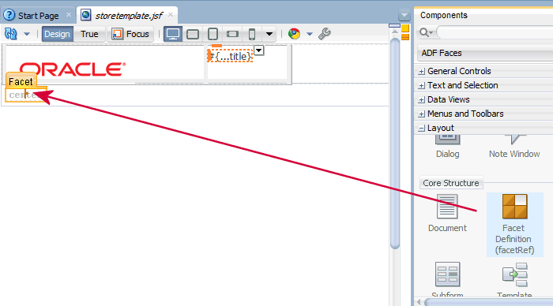Open the title component dropdown arrow

259,50
